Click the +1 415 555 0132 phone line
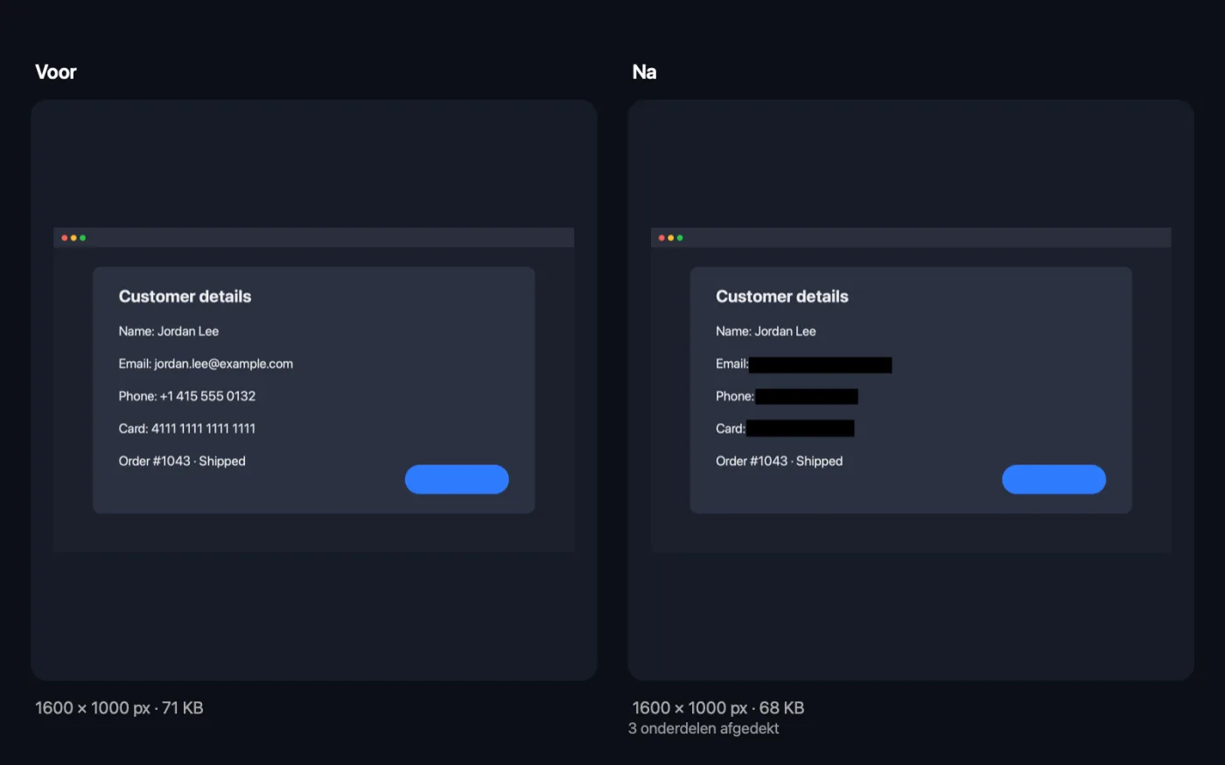 tap(187, 396)
